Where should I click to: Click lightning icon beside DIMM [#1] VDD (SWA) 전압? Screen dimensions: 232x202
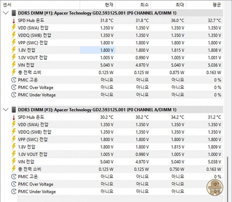pyautogui.click(x=14, y=28)
